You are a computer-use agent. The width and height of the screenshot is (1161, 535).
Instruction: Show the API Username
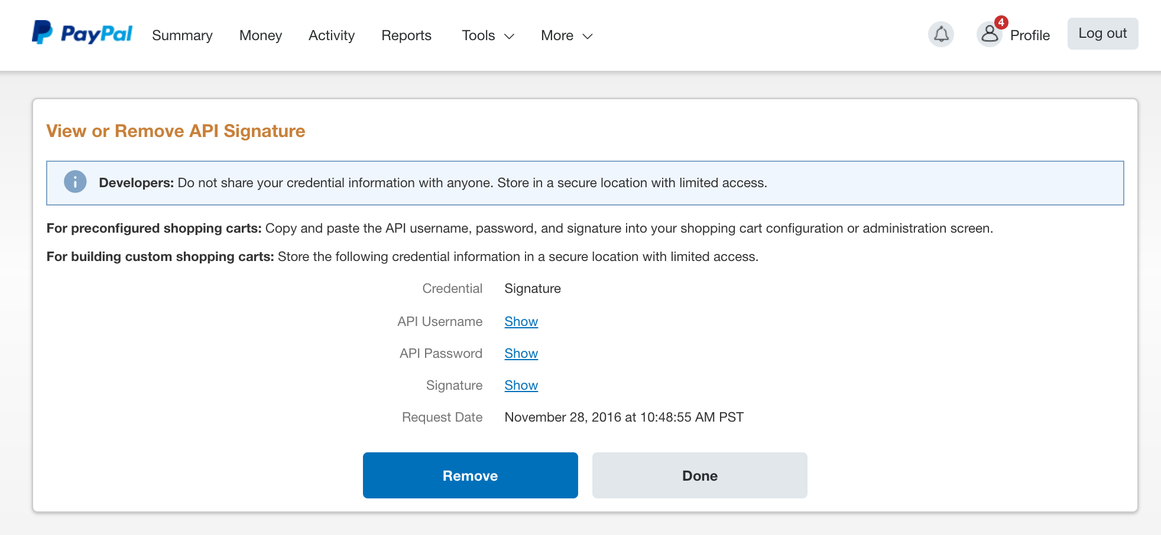pyautogui.click(x=521, y=322)
